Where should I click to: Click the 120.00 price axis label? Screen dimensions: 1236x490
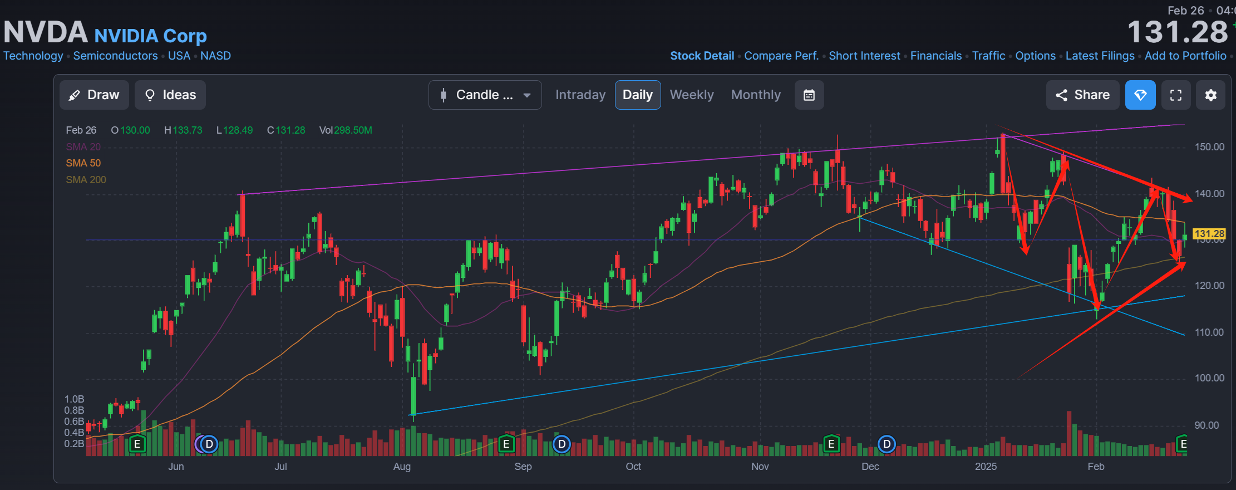[x=1210, y=286]
